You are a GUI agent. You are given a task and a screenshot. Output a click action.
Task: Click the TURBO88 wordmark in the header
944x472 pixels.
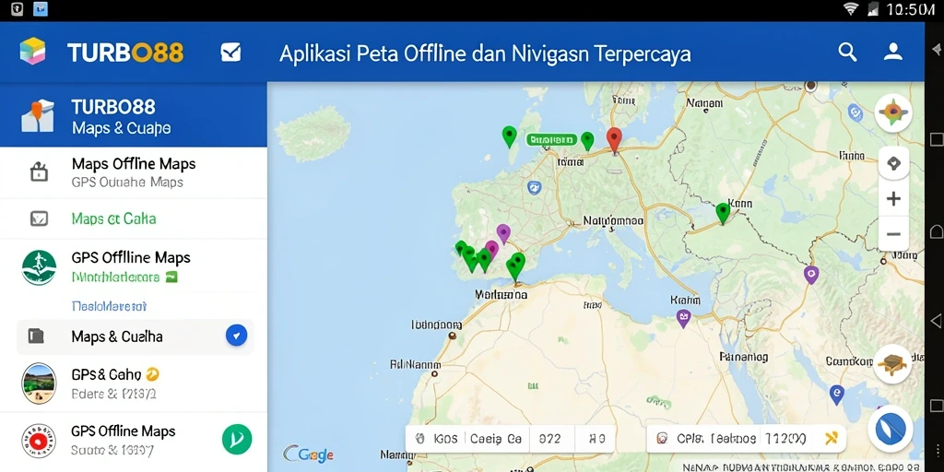coord(125,53)
